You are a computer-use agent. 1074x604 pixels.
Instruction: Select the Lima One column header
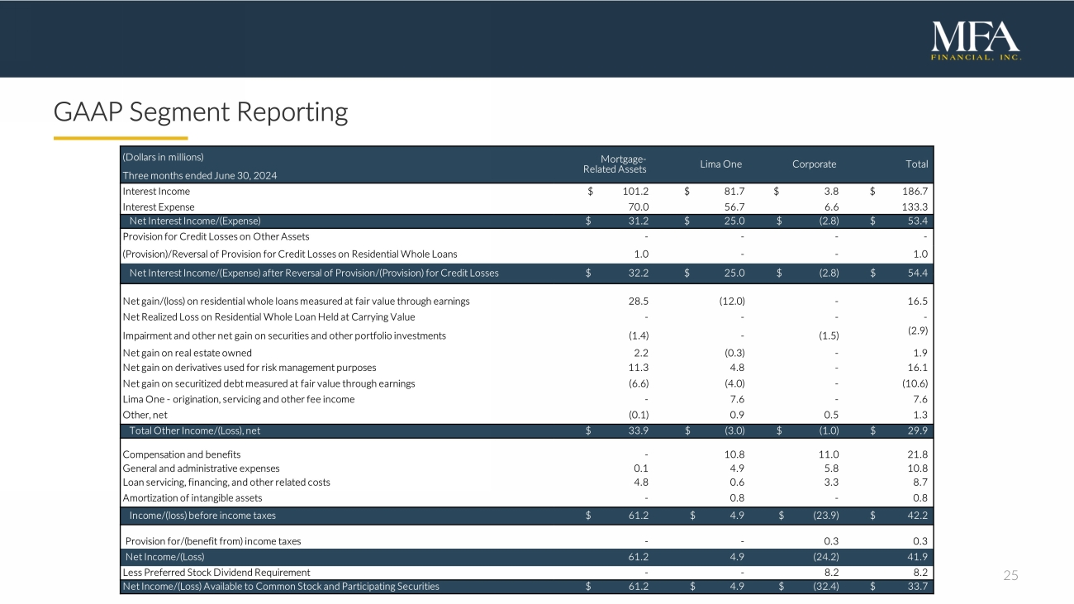pyautogui.click(x=721, y=164)
